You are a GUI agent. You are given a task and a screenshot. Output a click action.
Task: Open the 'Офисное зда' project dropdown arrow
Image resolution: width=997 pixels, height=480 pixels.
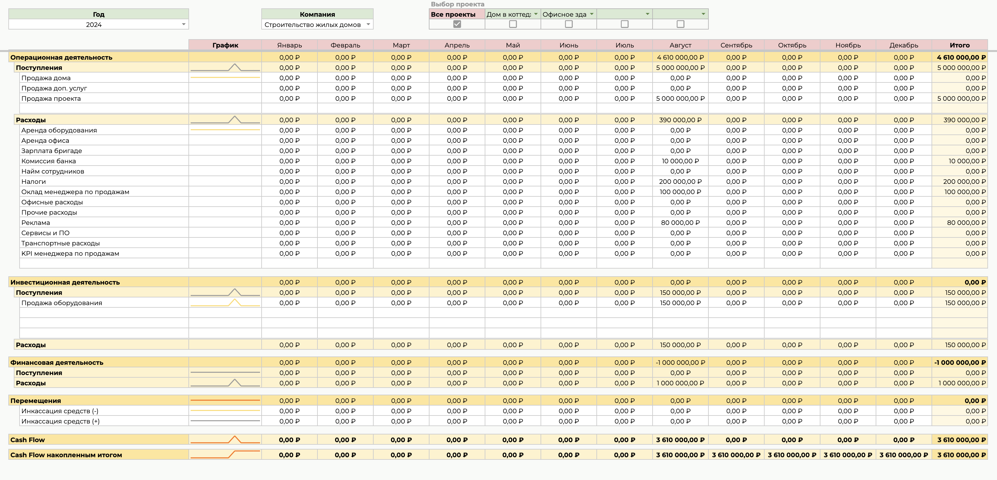pos(591,14)
